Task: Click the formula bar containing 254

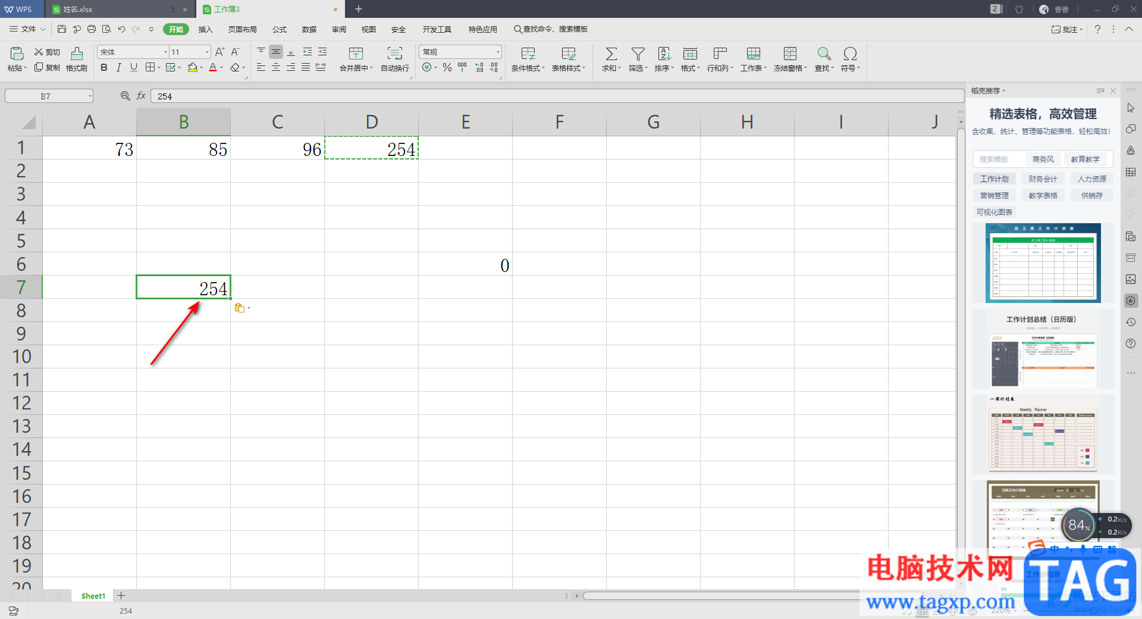Action: tap(557, 96)
